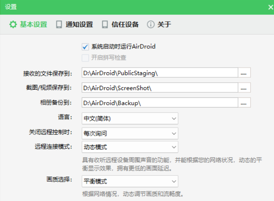Click the Backup folder path field
The image size is (274, 201).
click(160, 102)
